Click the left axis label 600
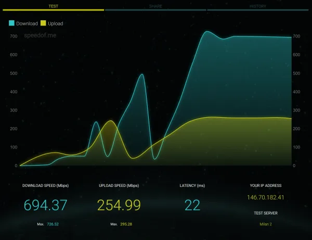This screenshot has width=312, height=240. tap(14, 55)
